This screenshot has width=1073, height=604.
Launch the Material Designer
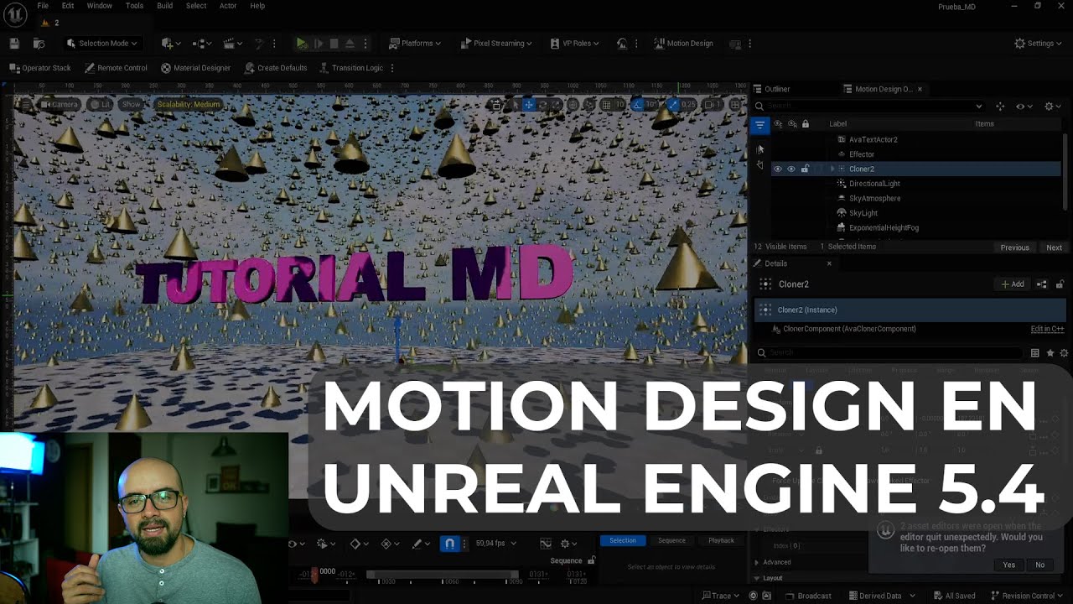(x=195, y=68)
